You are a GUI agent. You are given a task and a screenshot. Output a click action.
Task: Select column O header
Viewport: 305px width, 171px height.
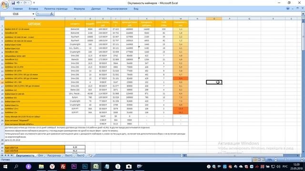point(214,19)
